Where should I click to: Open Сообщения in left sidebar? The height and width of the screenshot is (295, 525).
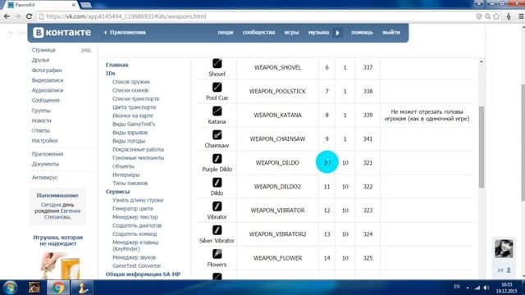(x=46, y=100)
